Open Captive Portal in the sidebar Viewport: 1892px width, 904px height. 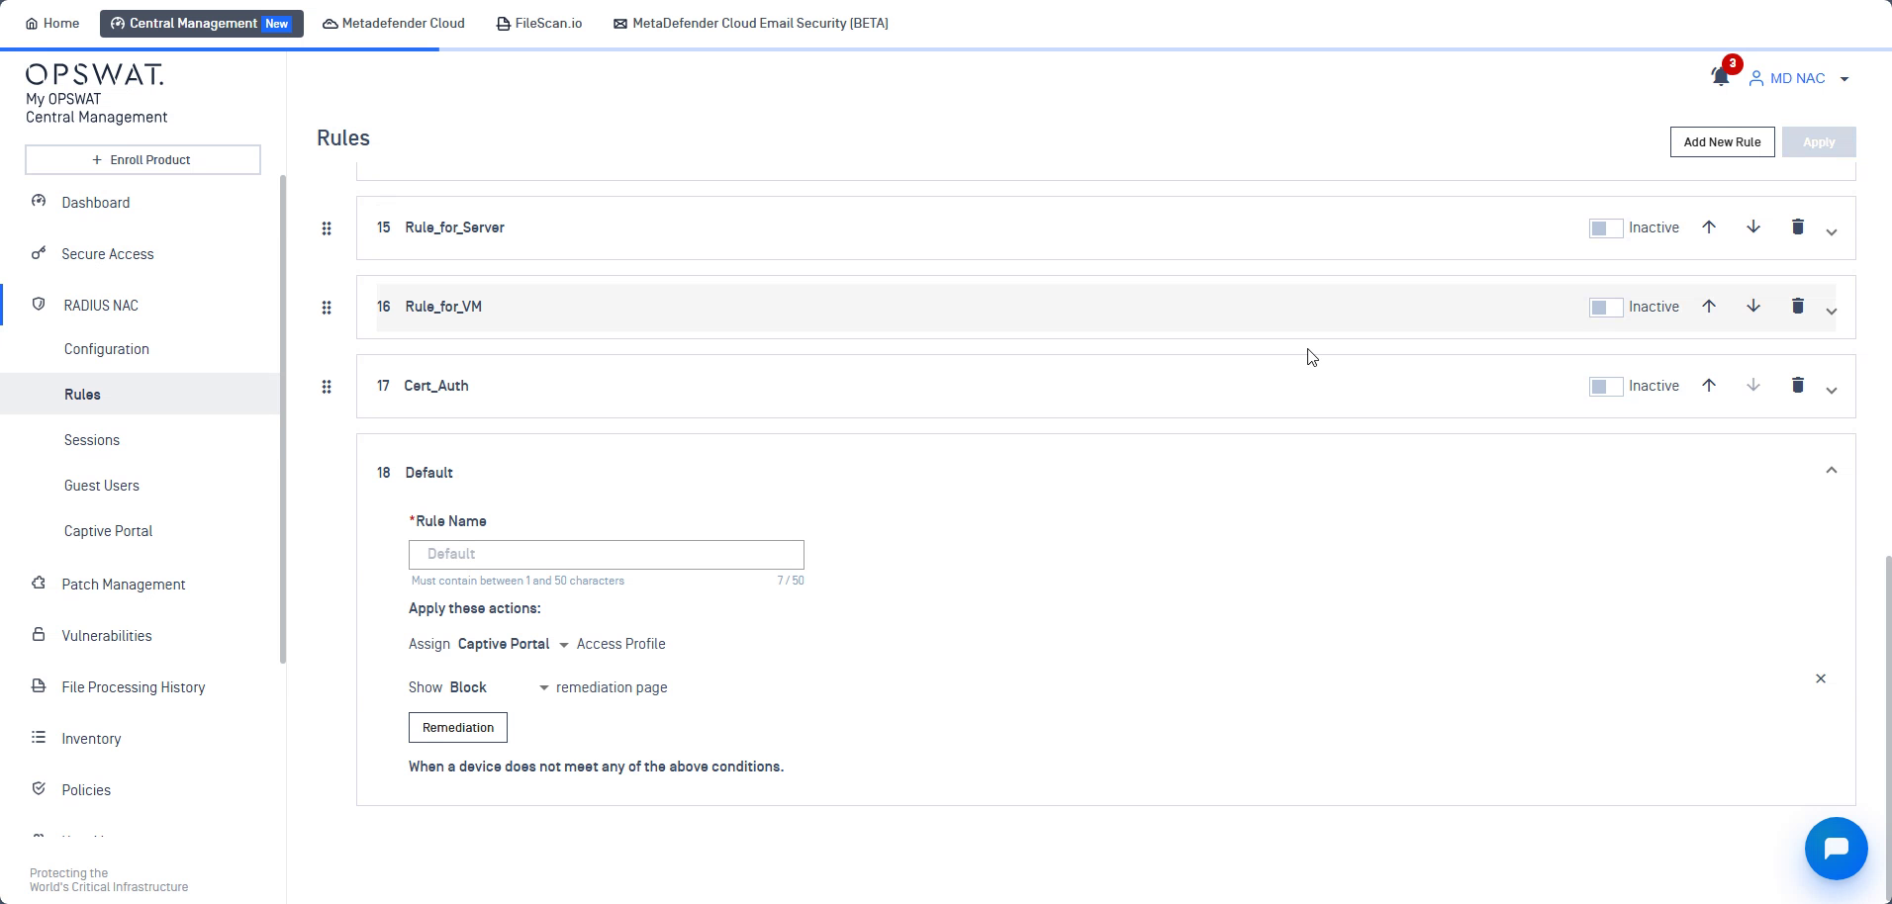pyautogui.click(x=108, y=531)
